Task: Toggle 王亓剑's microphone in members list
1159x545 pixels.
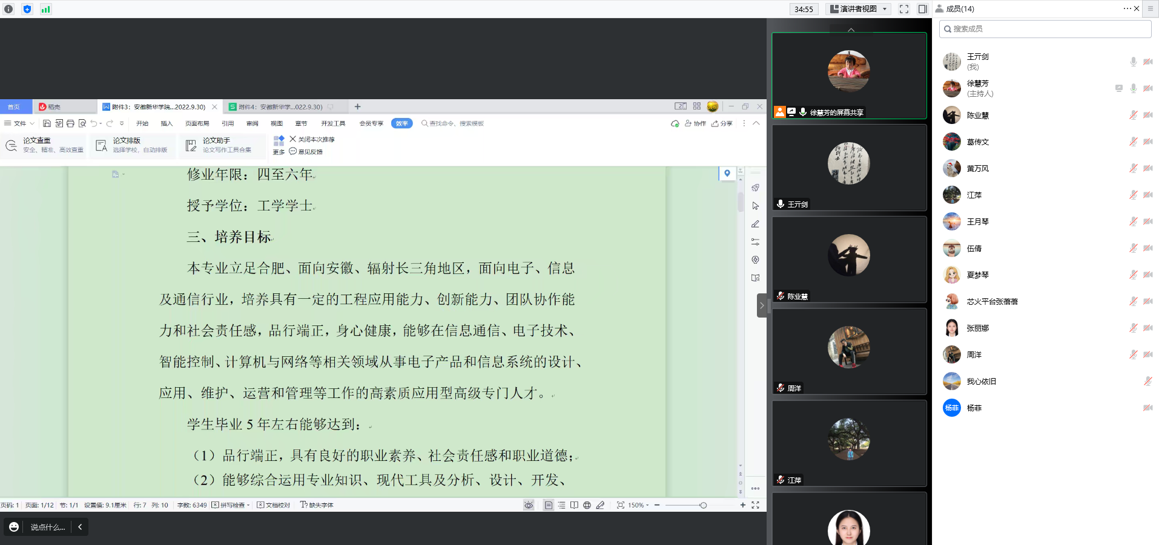Action: pyautogui.click(x=1133, y=62)
